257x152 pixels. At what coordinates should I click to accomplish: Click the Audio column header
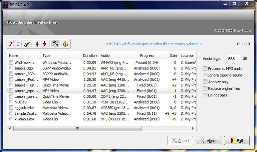point(115,56)
